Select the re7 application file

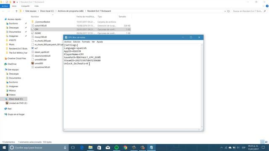pyautogui.click(x=36, y=48)
